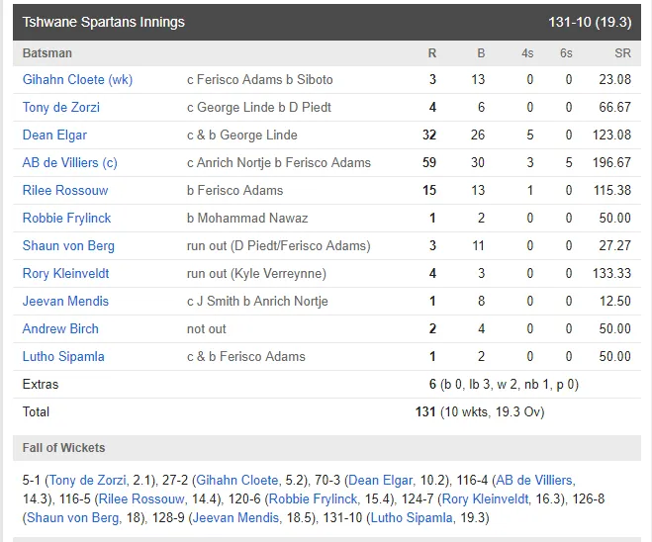Click AB de Villiers in Fall of Wickets

tap(534, 480)
